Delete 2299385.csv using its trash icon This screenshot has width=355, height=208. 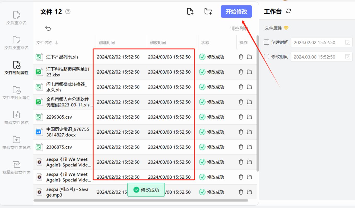pos(240,117)
